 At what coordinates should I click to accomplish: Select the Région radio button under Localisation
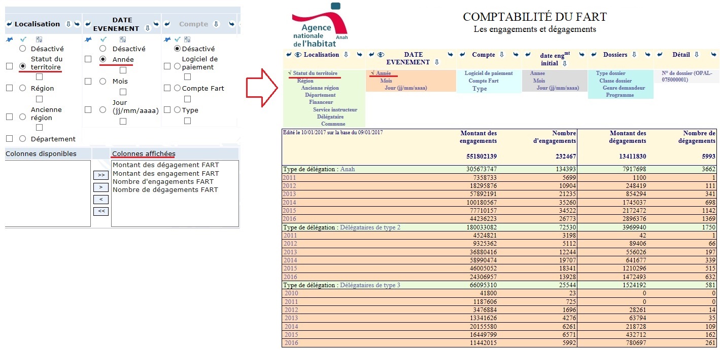[x=22, y=88]
